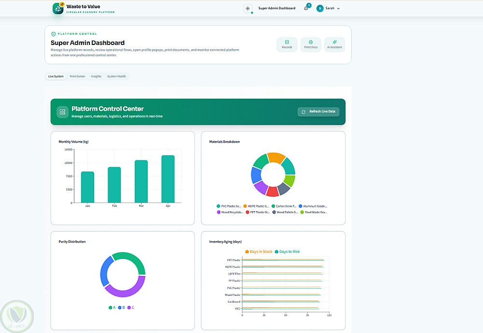Viewport: 483px width, 333px height.
Task: Open the Insights tab
Action: coord(96,76)
